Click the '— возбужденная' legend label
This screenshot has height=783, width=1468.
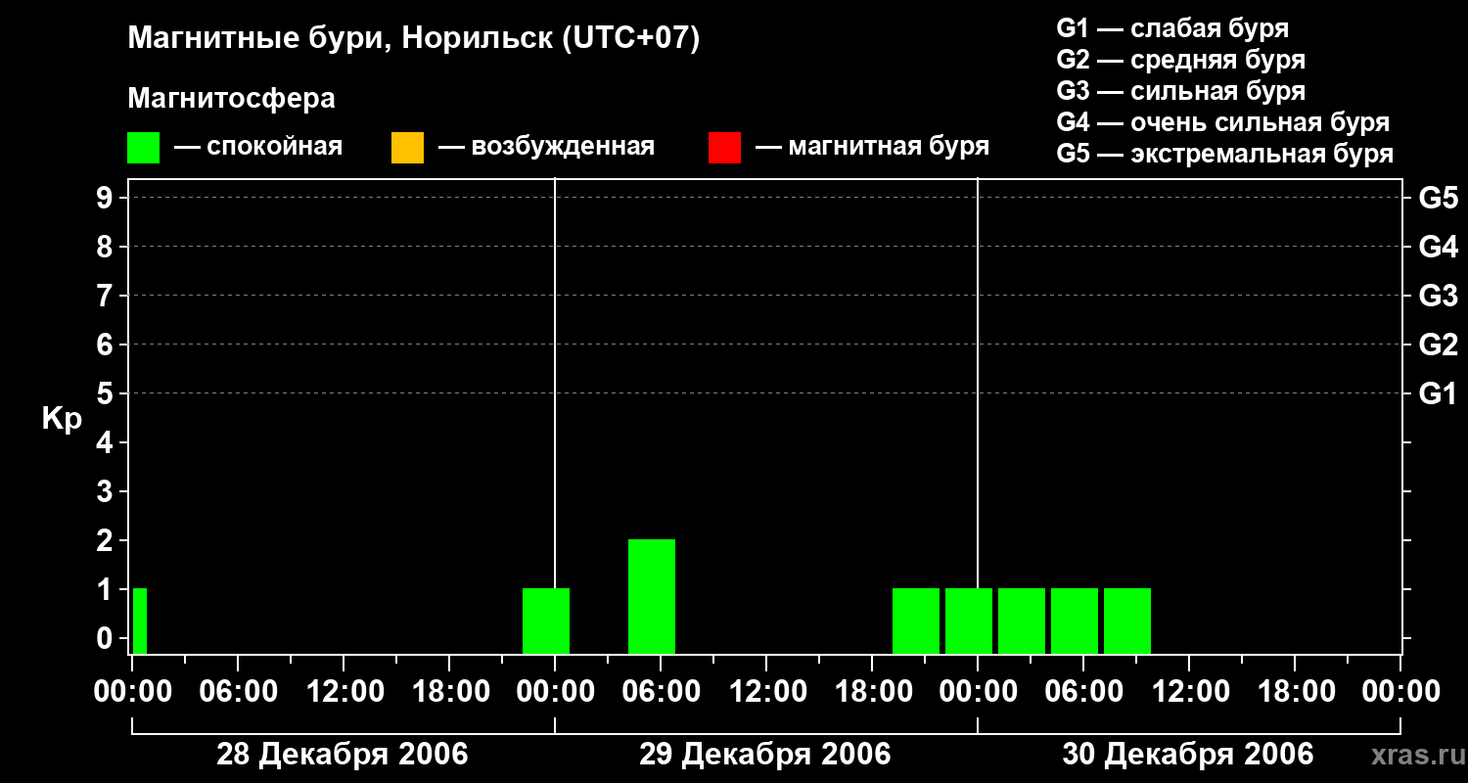tap(546, 147)
